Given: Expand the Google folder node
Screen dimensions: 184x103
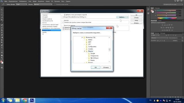Looking at the screenshot, I should click(87, 54).
